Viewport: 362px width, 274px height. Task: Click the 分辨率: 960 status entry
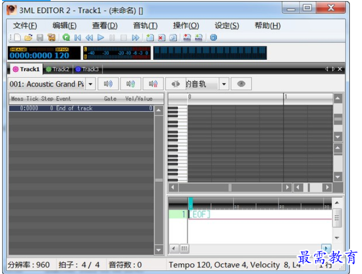click(x=28, y=264)
